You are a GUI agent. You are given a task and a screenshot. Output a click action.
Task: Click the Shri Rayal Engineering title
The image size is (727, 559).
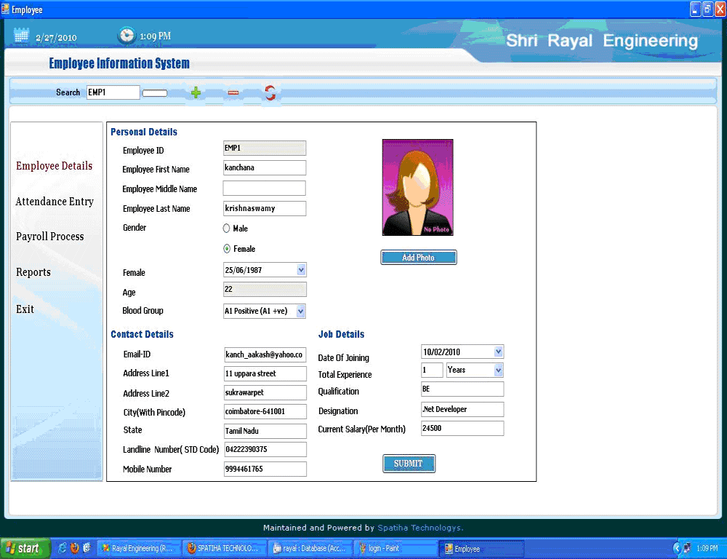pos(602,41)
